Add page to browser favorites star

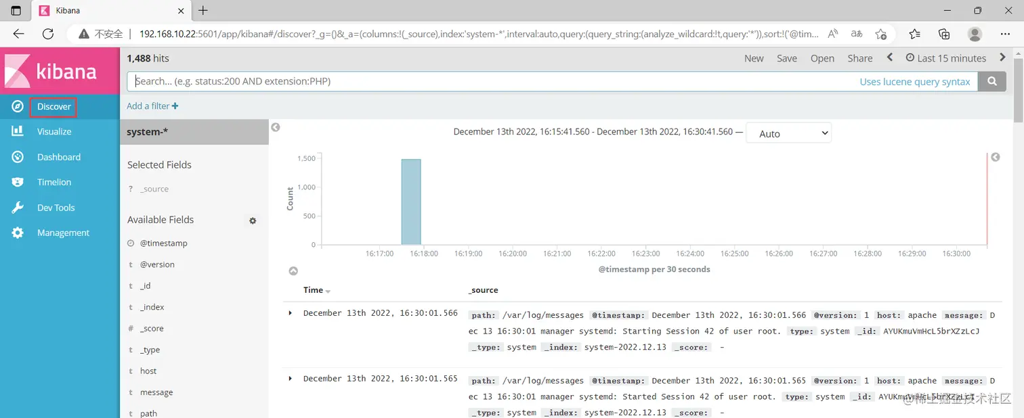880,34
